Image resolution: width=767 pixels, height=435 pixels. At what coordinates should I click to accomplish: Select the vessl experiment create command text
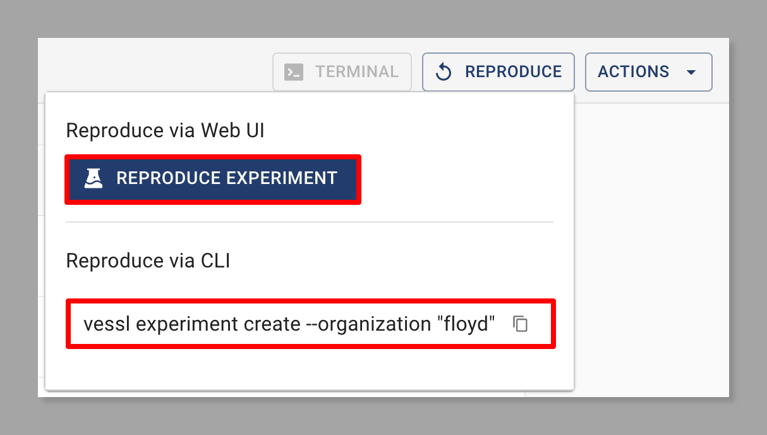tap(289, 324)
